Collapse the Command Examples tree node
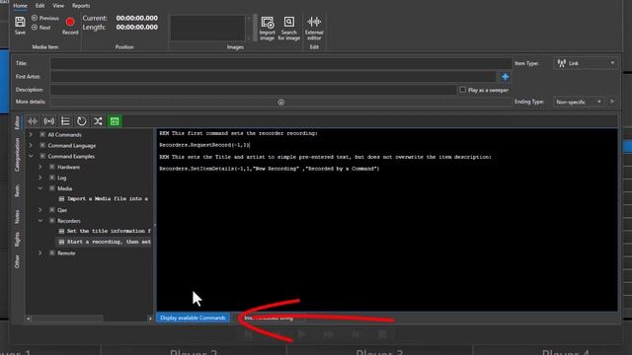Image resolution: width=632 pixels, height=355 pixels. 31,156
